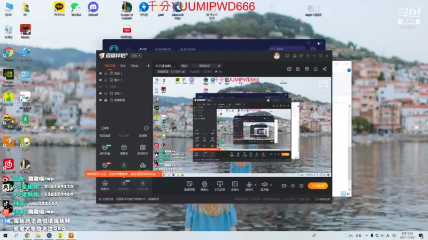Click the share icon above preview

click(x=325, y=69)
